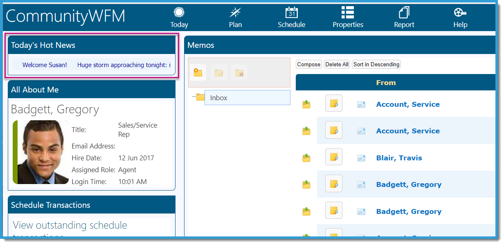Image resolution: width=504 pixels, height=245 pixels.
Task: Click the delete folder icon
Action: [x=239, y=72]
